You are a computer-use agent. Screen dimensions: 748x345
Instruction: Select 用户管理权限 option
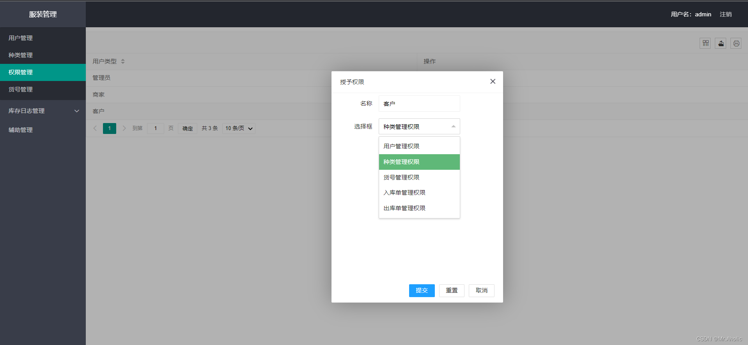[x=419, y=146]
